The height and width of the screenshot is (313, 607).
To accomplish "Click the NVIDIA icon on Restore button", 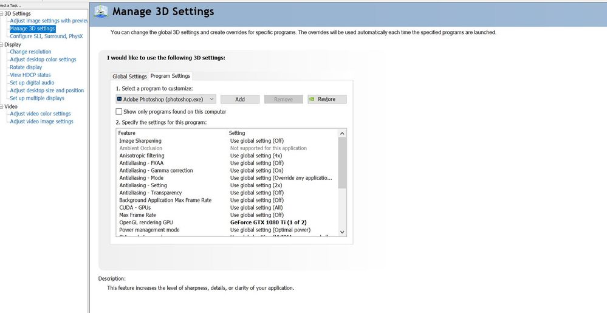I will [x=311, y=99].
